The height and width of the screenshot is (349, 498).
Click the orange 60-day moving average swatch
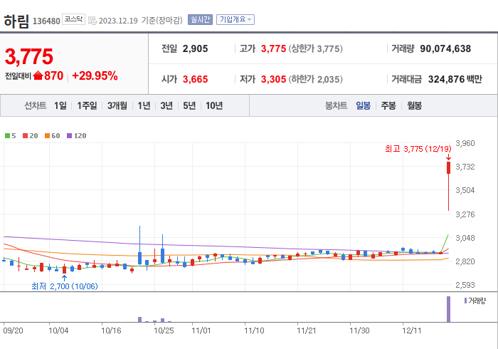click(x=48, y=136)
